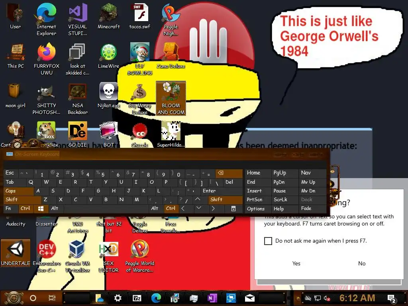
Task: Open 7-Zip on the taskbar
Action: tap(137, 298)
